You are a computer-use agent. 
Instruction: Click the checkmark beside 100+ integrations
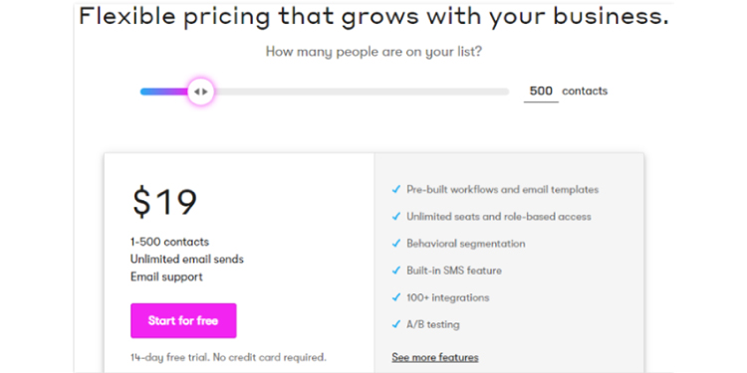point(395,297)
